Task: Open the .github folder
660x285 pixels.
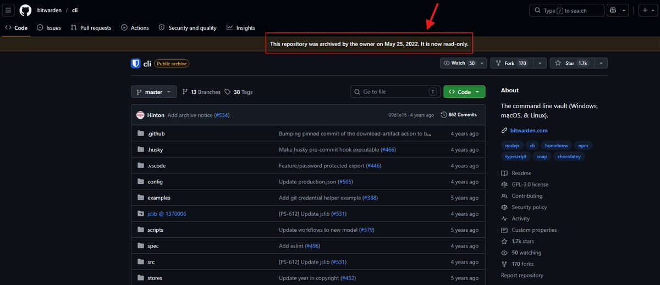Action: pos(156,133)
